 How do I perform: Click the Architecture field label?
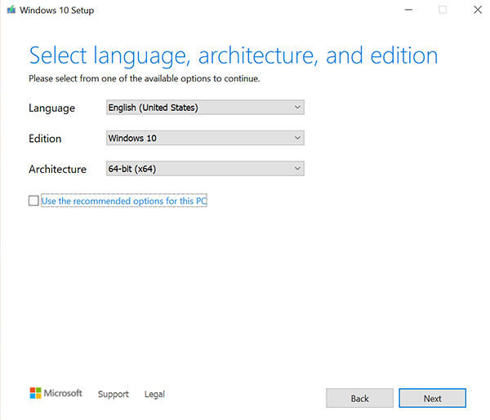57,170
